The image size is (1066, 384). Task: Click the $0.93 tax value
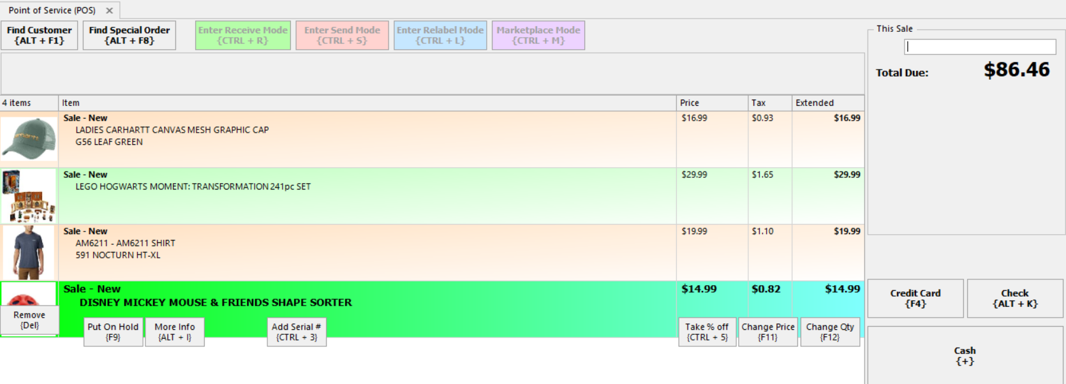click(762, 118)
